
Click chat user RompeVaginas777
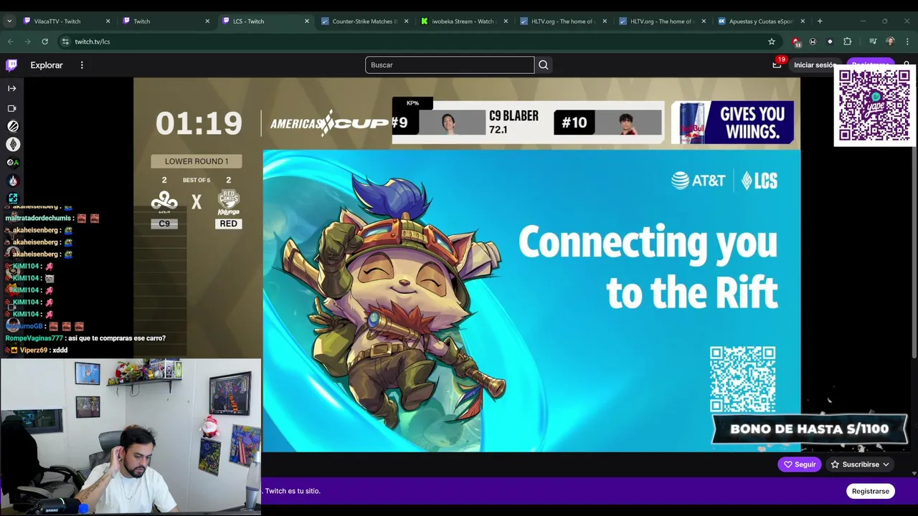(x=34, y=338)
